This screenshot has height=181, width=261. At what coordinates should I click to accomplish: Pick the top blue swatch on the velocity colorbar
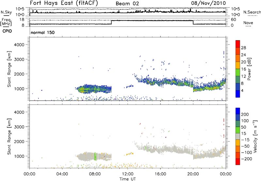pyautogui.click(x=238, y=111)
